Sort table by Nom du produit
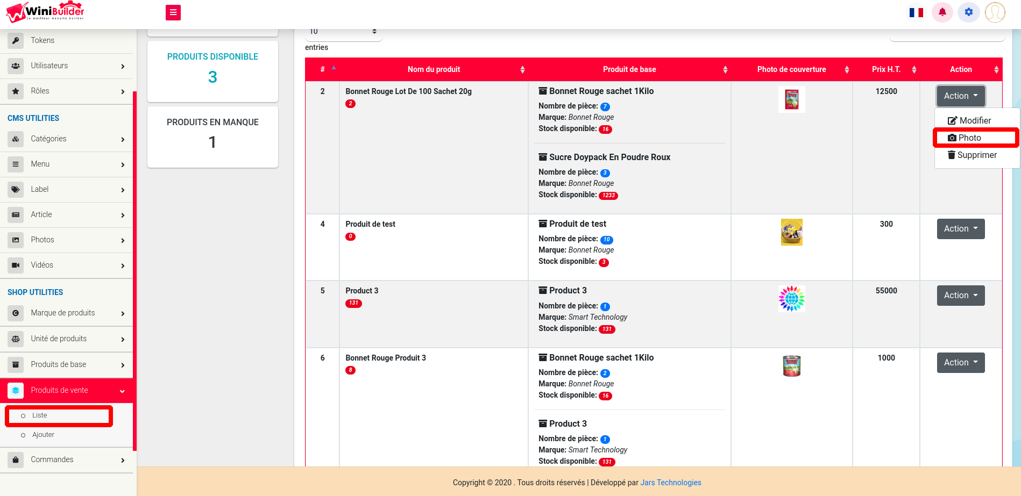The height and width of the screenshot is (496, 1021). point(434,69)
